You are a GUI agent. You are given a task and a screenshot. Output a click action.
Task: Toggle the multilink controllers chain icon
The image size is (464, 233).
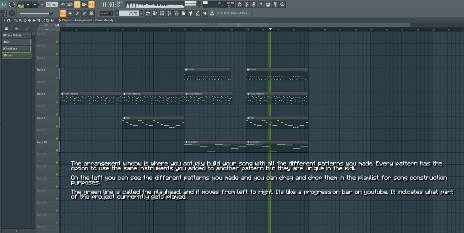84,13
